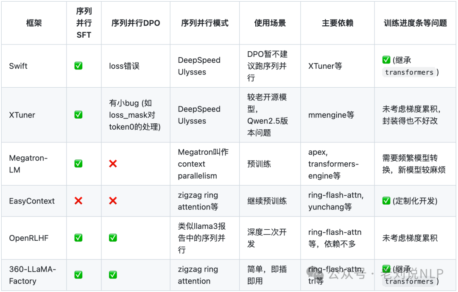Click the loss错误 cell
Viewport: 458px width, 292px height.
124,66
